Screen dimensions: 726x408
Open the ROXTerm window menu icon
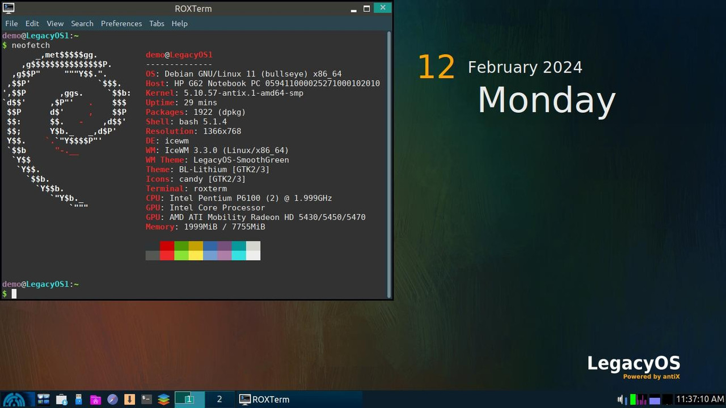tap(9, 8)
